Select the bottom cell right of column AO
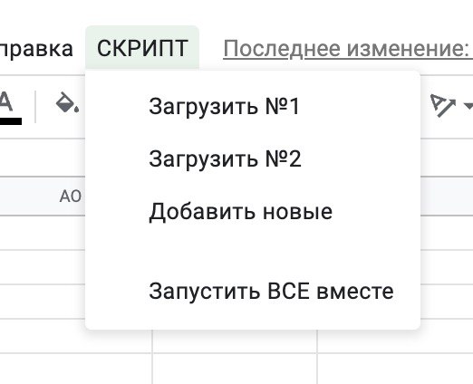The image size is (473, 384). click(235, 369)
